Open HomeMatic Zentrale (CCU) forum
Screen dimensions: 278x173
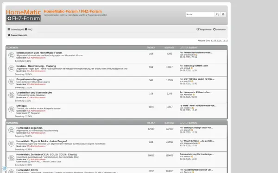46,155
